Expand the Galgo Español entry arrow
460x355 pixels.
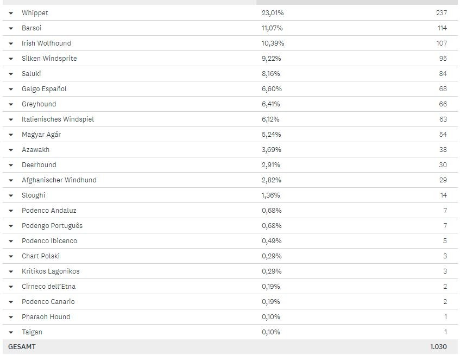pos(11,89)
